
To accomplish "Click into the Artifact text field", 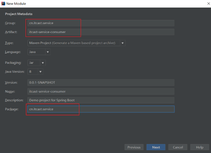I will click(x=101, y=32).
